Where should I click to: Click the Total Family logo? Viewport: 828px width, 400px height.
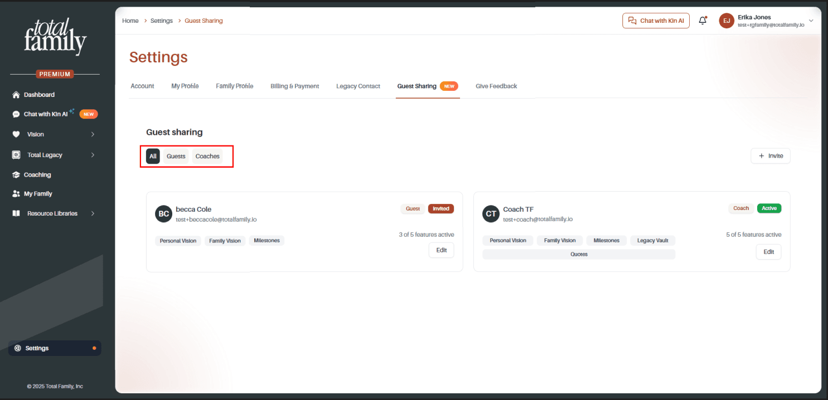pos(55,37)
